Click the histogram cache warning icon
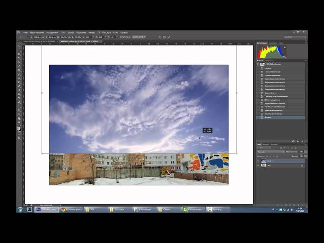The image size is (324, 243). click(285, 47)
